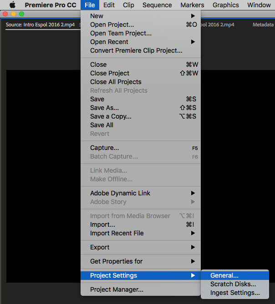Screen dimensions: 275x304
Task: Open Ingest Settings option
Action: pos(235,293)
